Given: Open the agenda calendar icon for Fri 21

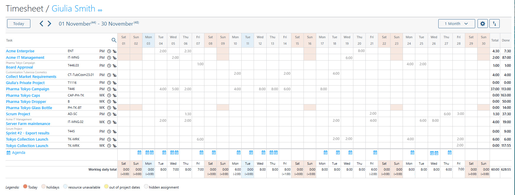Looking at the screenshot, I should (375, 152).
